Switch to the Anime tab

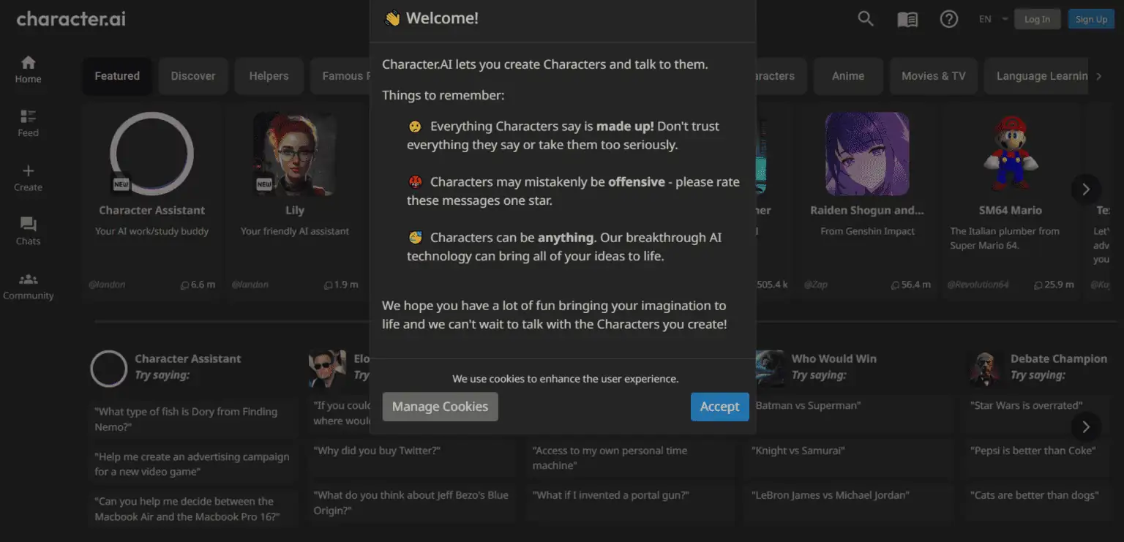[x=848, y=76]
